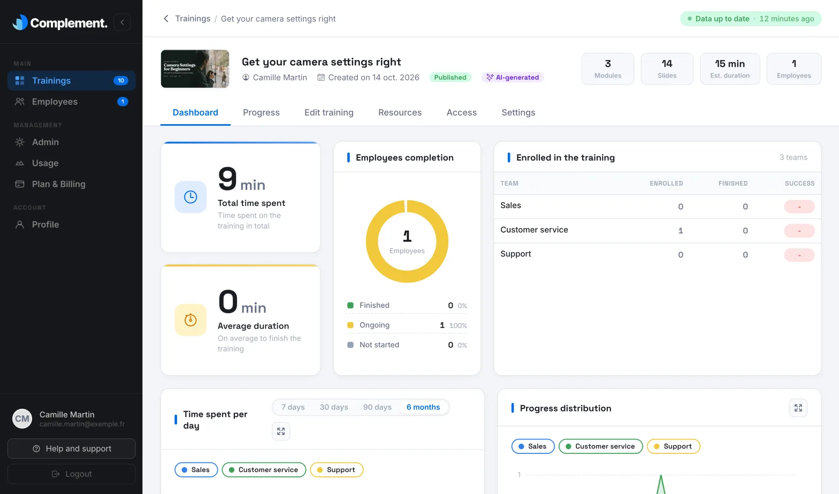
Task: Click the clock icon on Total time spent card
Action: click(190, 197)
